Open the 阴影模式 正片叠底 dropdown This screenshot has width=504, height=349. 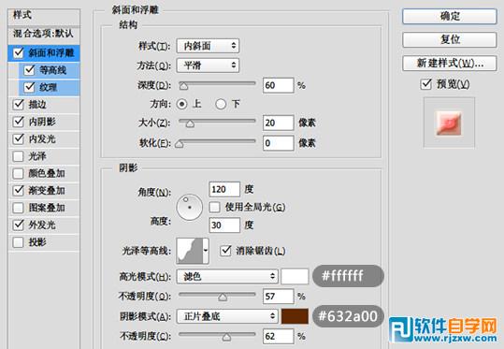227,316
